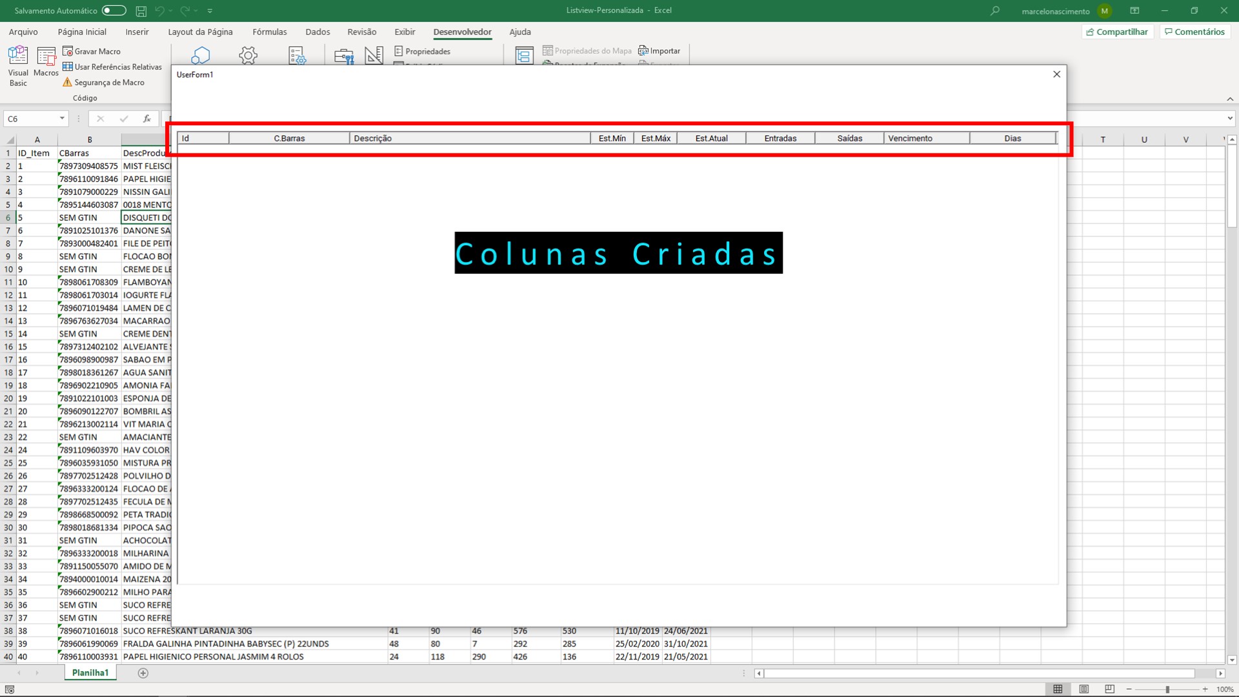Switch to Layout da Página tab

[200, 32]
